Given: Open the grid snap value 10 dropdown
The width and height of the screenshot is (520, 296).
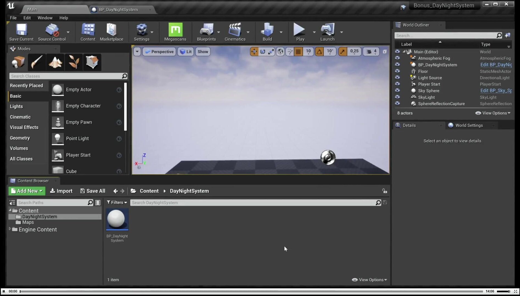Looking at the screenshot, I should [x=308, y=52].
